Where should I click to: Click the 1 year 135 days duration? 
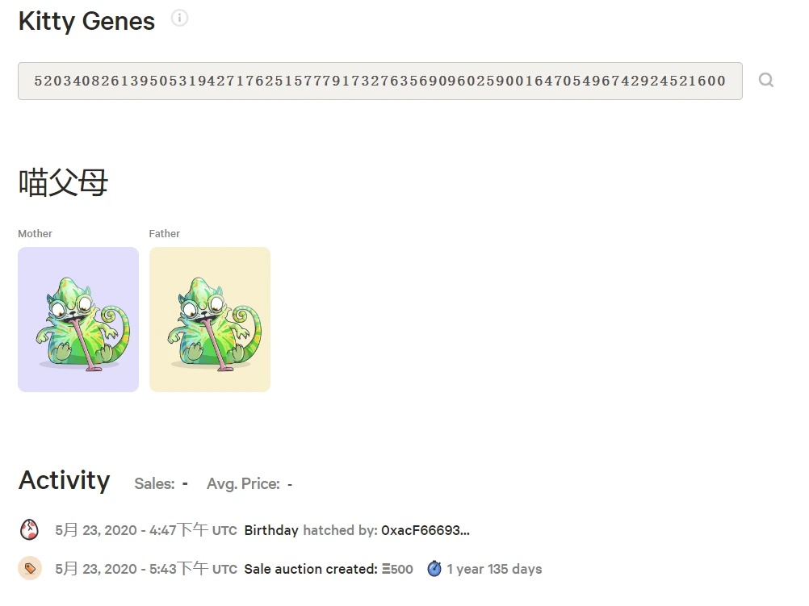tap(494, 569)
